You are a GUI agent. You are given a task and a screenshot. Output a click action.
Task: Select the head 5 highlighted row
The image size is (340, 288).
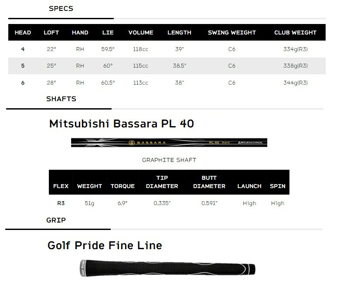[167, 66]
